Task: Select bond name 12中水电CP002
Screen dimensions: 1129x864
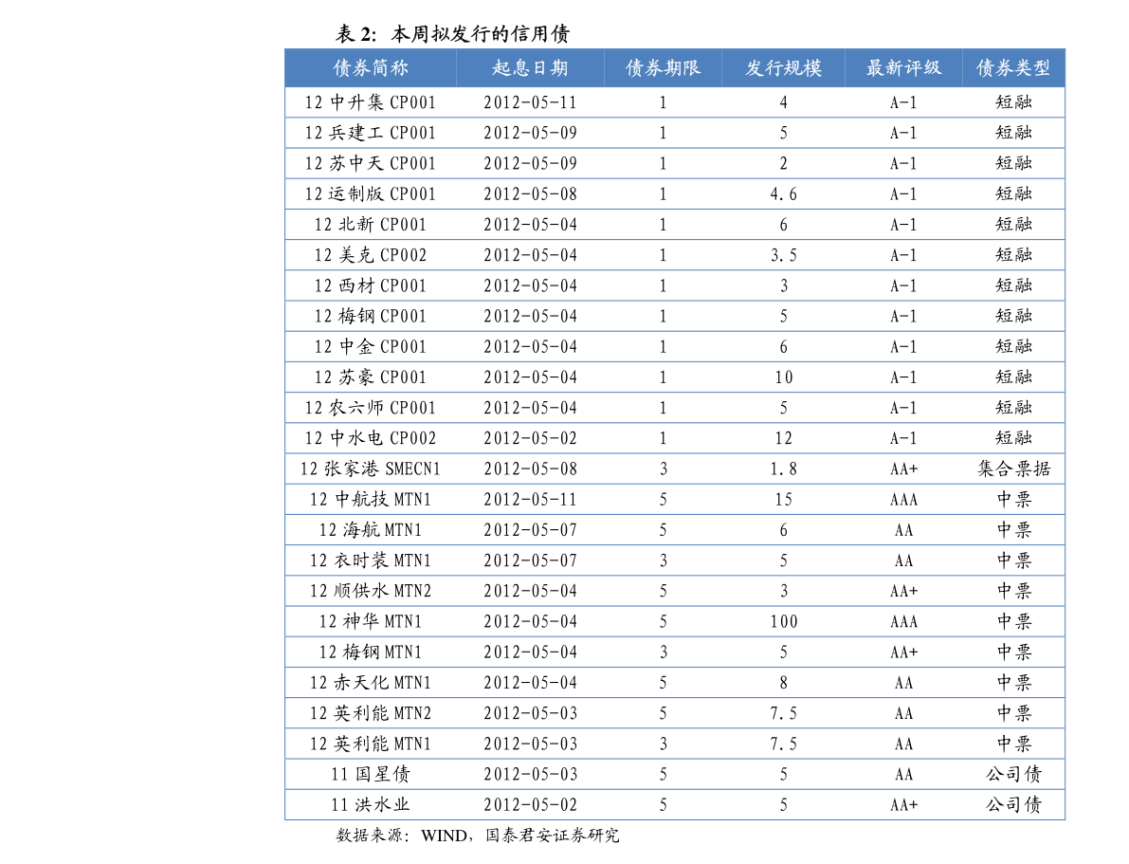Action: click(371, 438)
